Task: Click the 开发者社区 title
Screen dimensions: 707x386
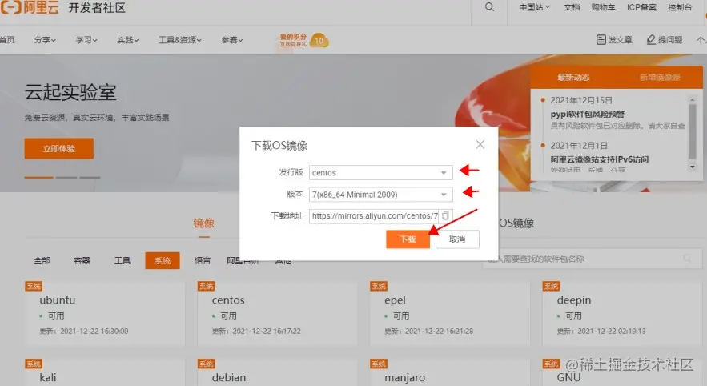Action: [97, 8]
